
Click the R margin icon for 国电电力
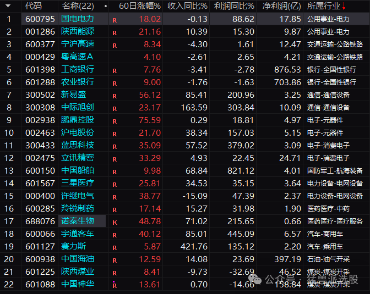coord(115,20)
